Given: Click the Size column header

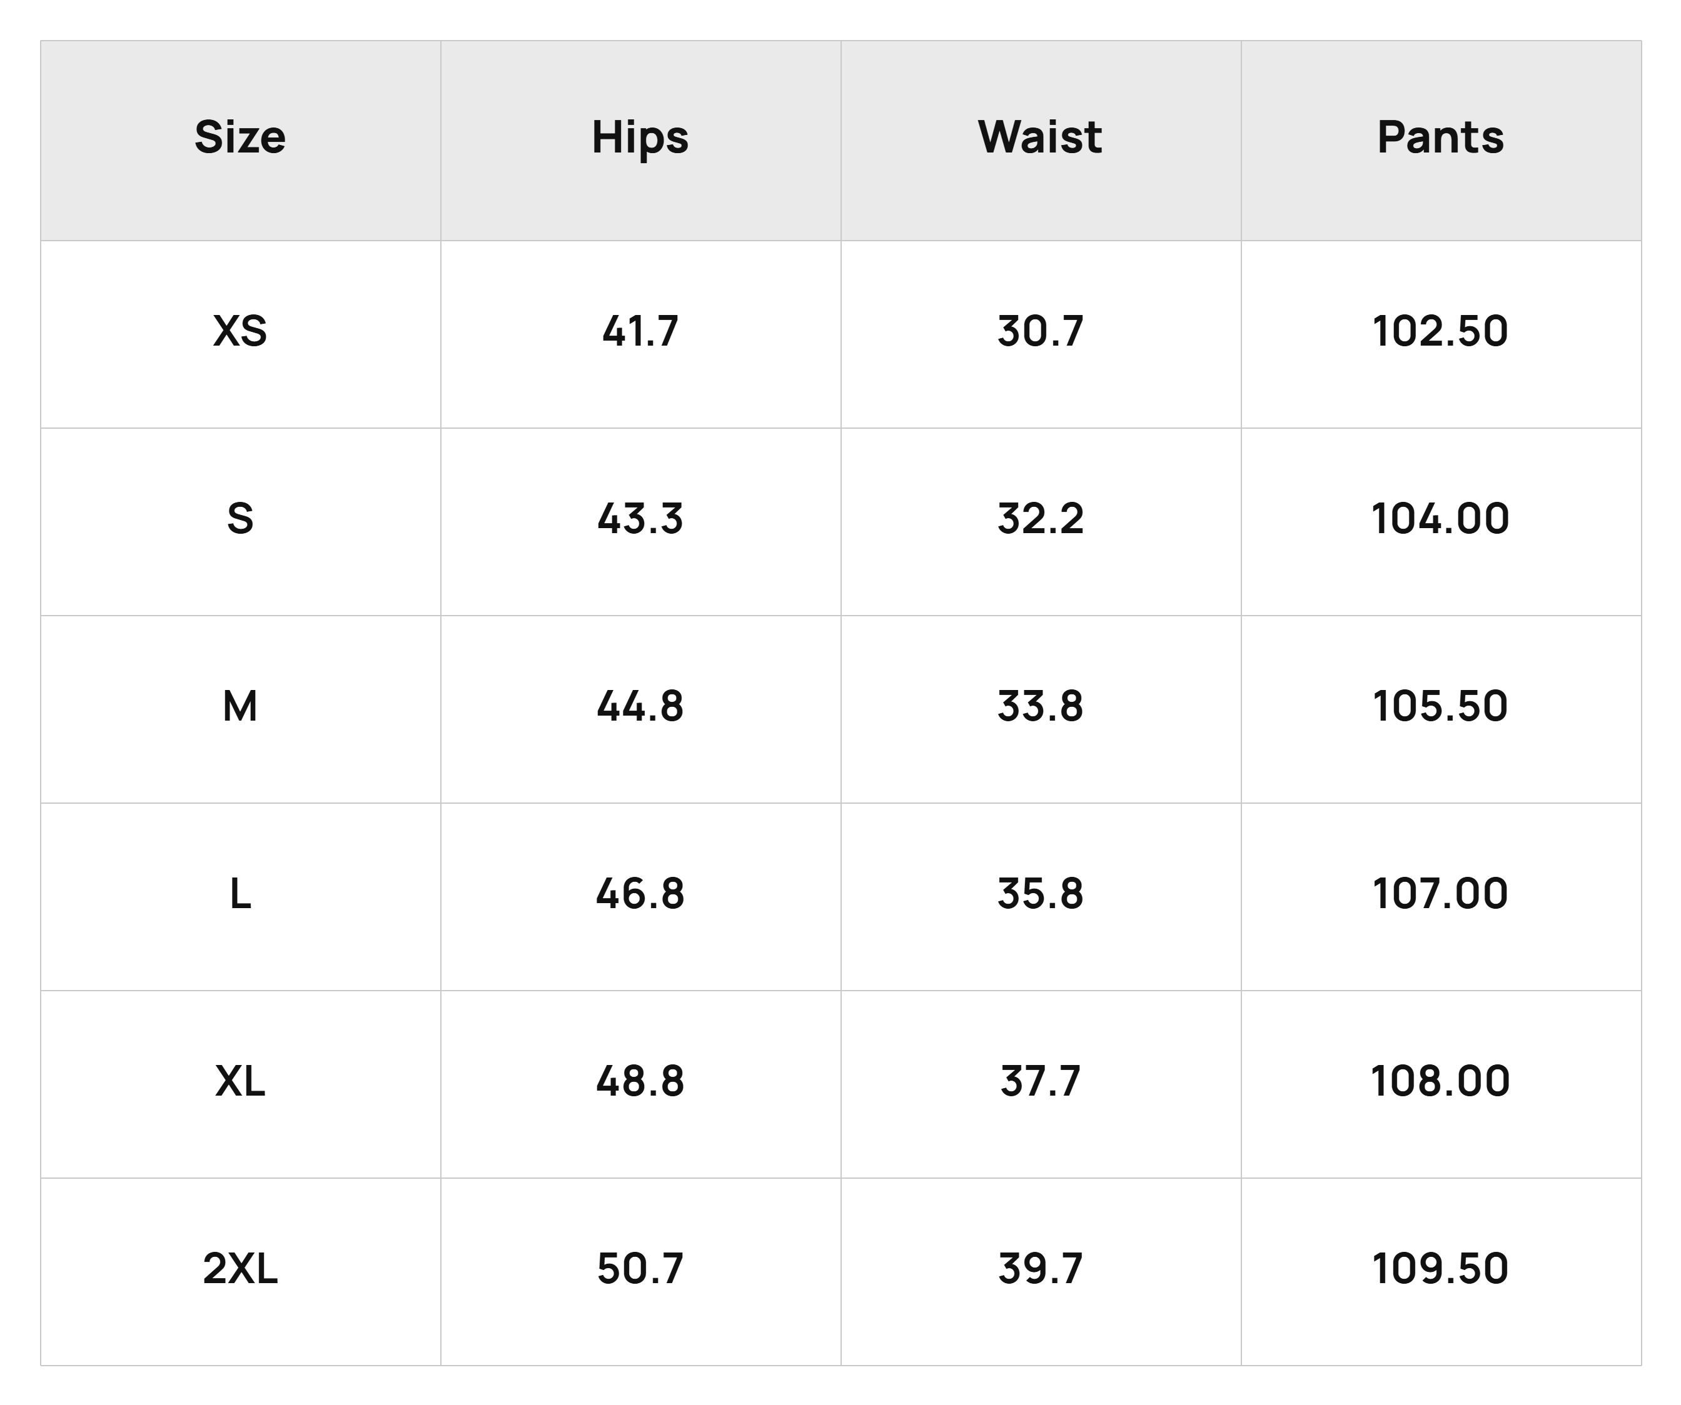Looking at the screenshot, I should click(240, 141).
